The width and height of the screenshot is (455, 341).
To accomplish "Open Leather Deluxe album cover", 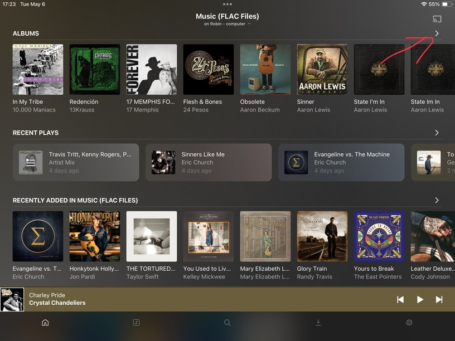I will click(433, 236).
